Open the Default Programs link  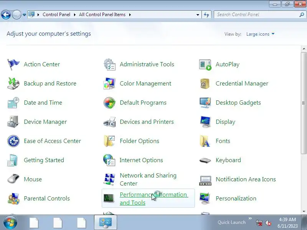pos(143,103)
